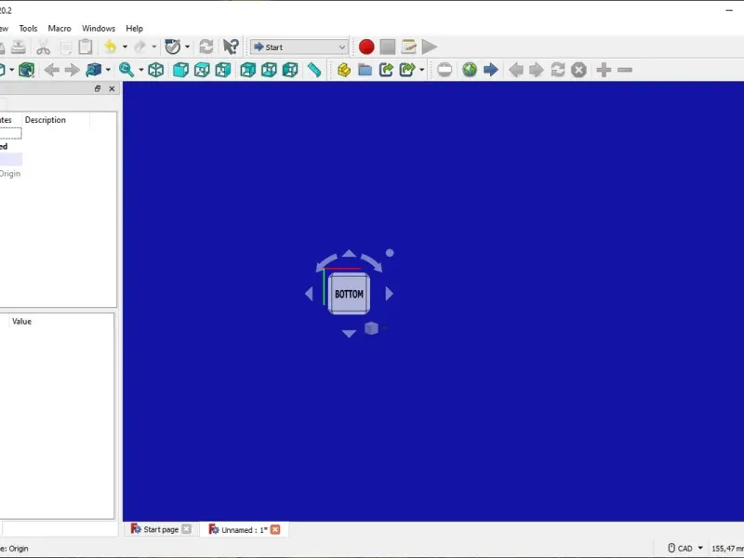Toggle the navigation cube mini cube menu
Image resolution: width=744 pixels, height=558 pixels.
click(x=371, y=328)
